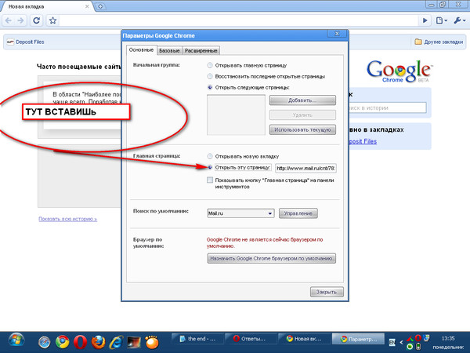Launch Internet Explorer from quick launch

point(116,342)
